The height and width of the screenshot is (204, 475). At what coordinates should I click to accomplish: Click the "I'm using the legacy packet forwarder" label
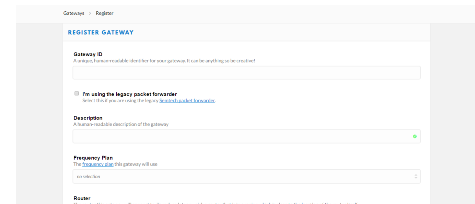point(129,94)
